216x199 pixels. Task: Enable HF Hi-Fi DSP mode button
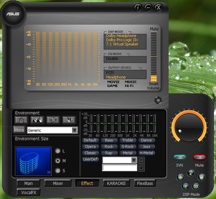(x=185, y=186)
